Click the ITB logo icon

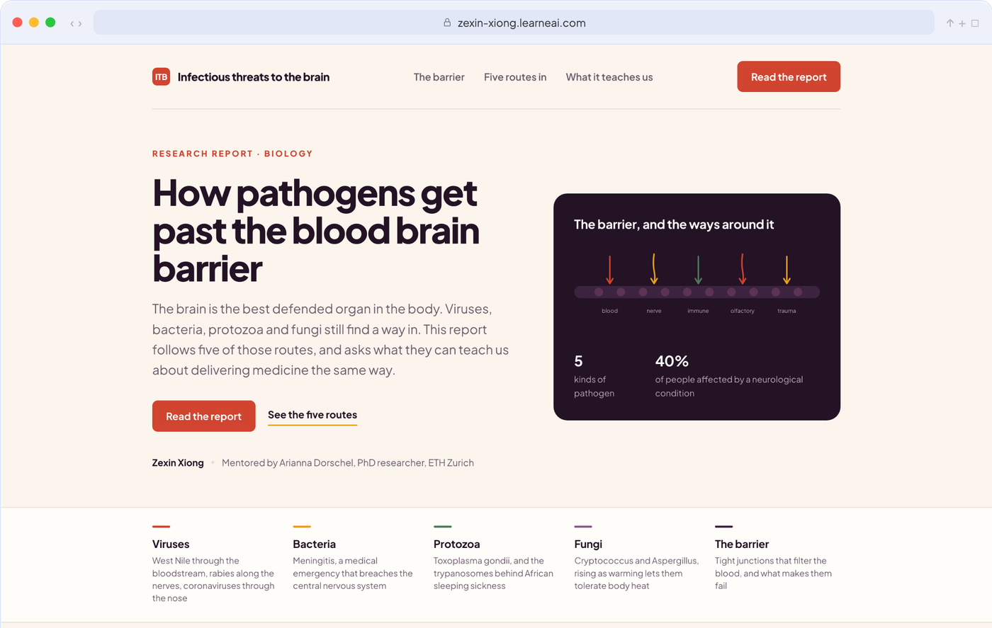point(161,76)
